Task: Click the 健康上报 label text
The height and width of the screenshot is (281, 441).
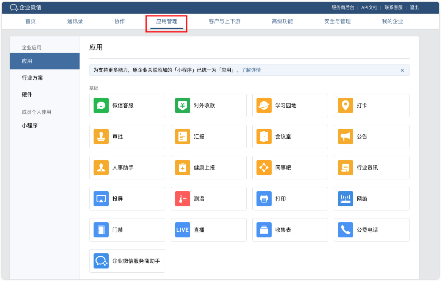Action: point(205,168)
